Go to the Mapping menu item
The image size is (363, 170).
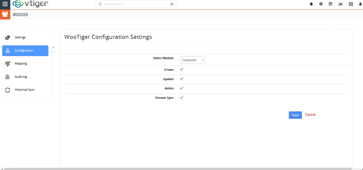(21, 64)
